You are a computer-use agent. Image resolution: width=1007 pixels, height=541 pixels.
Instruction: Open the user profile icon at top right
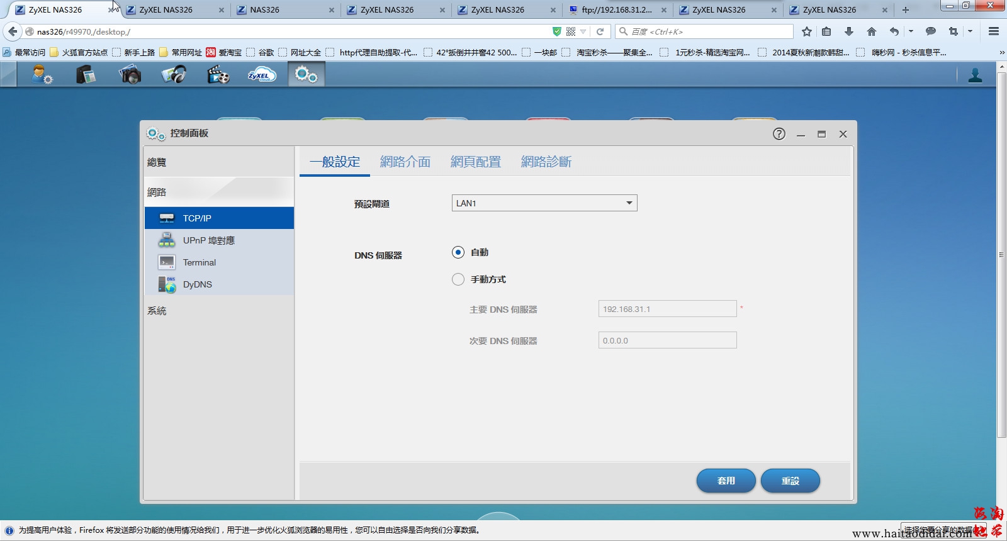tap(975, 75)
